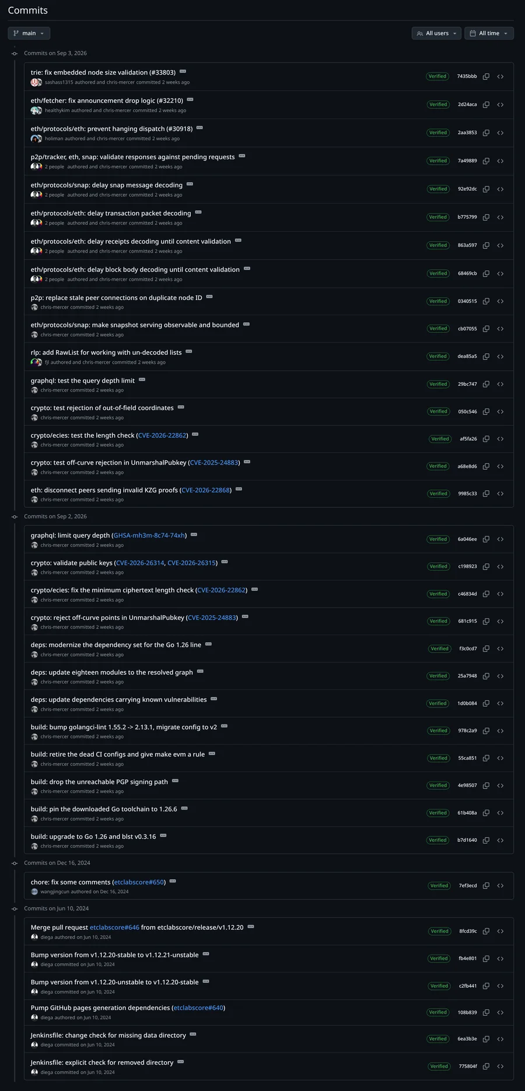This screenshot has width=525, height=1091.
Task: Open commit hash 8fcd39c
Action: click(x=468, y=931)
